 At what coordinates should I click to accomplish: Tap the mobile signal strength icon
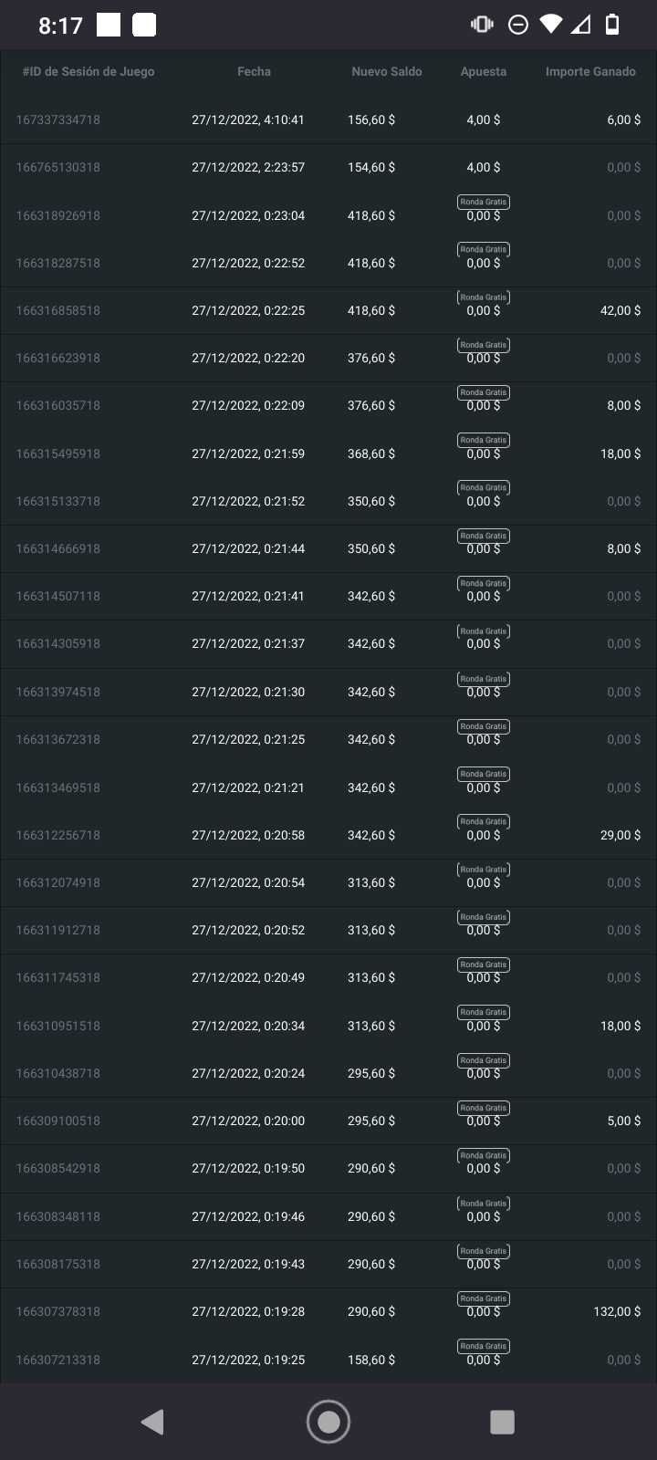[x=581, y=25]
